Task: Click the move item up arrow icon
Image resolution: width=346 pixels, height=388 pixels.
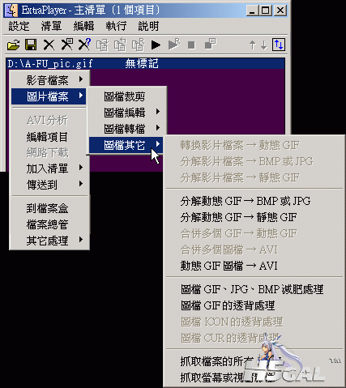Action: tap(252, 45)
